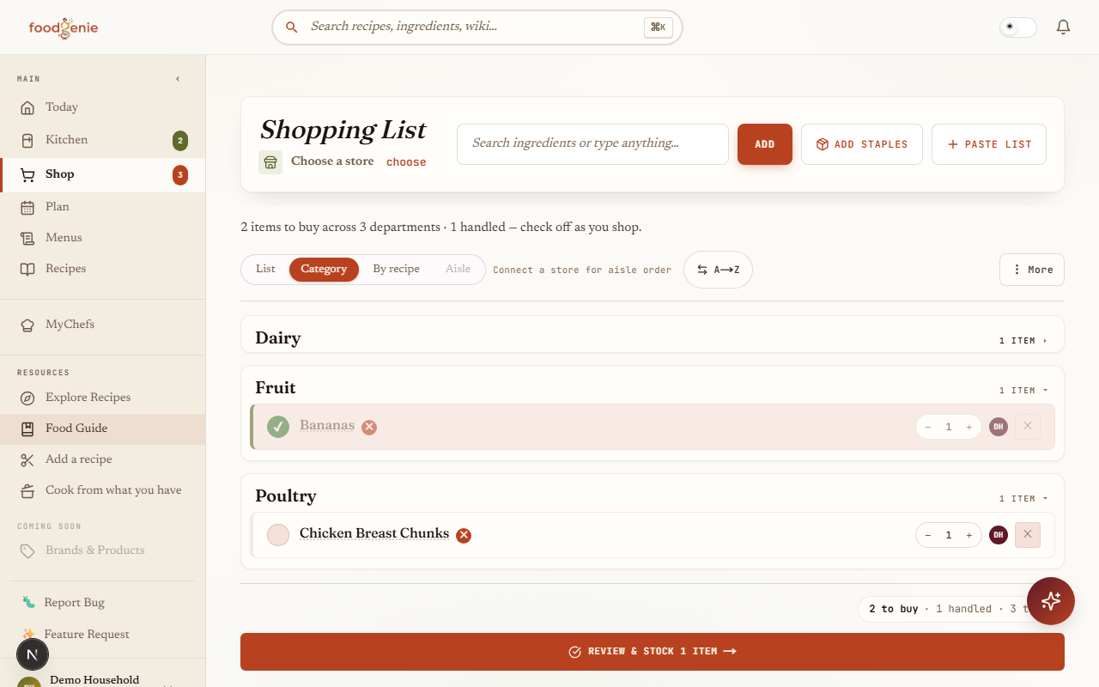1099x687 pixels.
Task: Click the red ADD button
Action: point(765,144)
